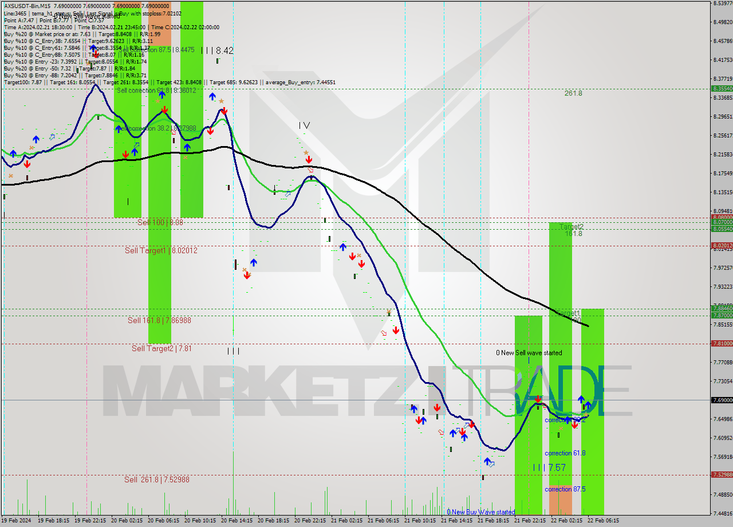Screen dimensions: 733x527
Task: Click the blue correction 87.5 label
Action: (565, 489)
